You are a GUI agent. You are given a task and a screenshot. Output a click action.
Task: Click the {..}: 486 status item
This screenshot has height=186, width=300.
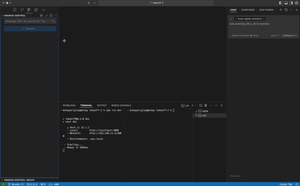tap(54, 184)
